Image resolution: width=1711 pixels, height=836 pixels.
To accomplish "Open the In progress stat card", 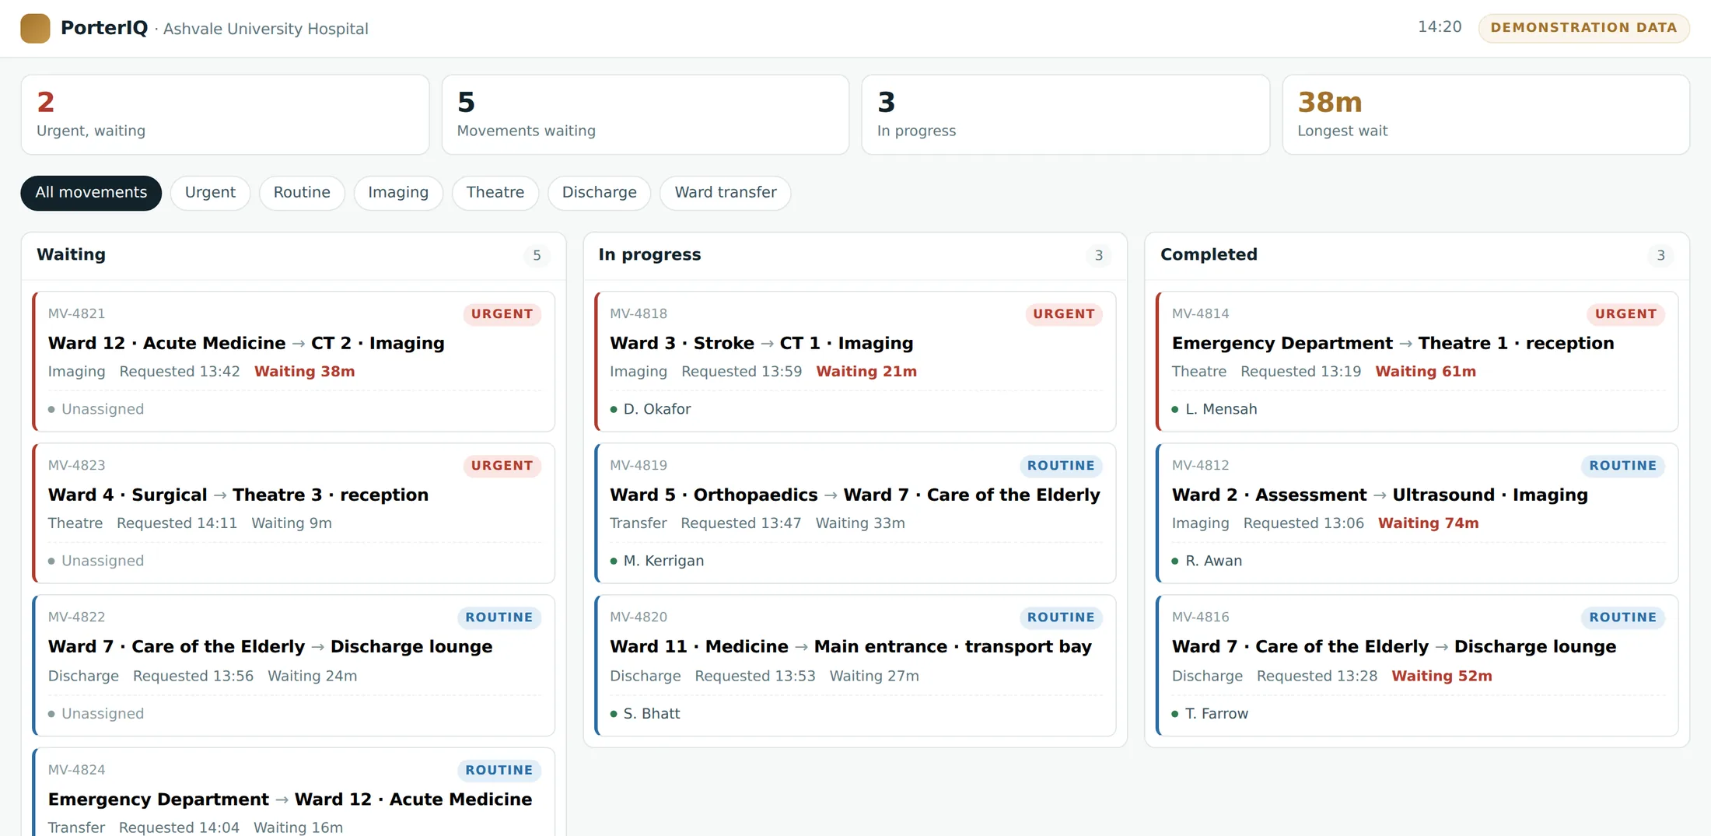I will pyautogui.click(x=1065, y=114).
